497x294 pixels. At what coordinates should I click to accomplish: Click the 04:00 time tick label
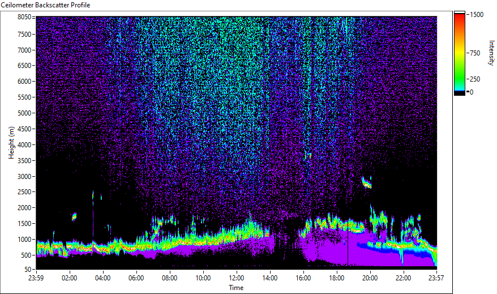pyautogui.click(x=102, y=278)
